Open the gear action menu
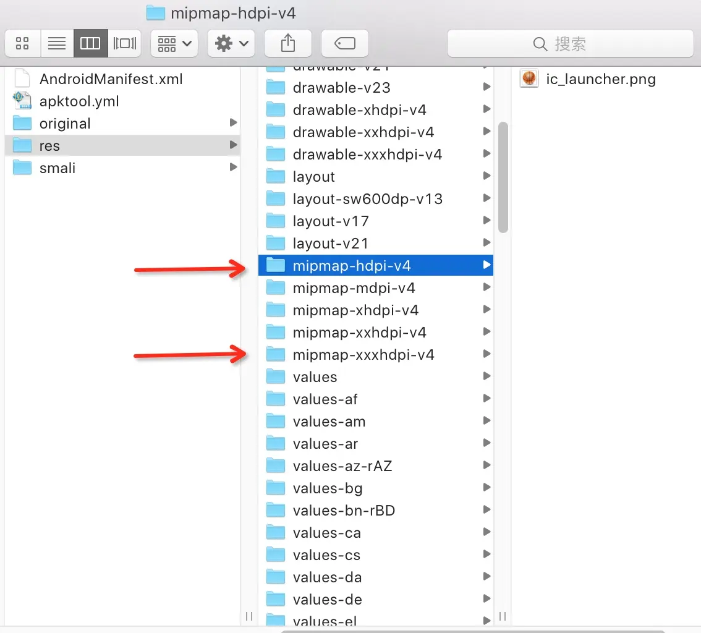This screenshot has height=633, width=701. (231, 43)
